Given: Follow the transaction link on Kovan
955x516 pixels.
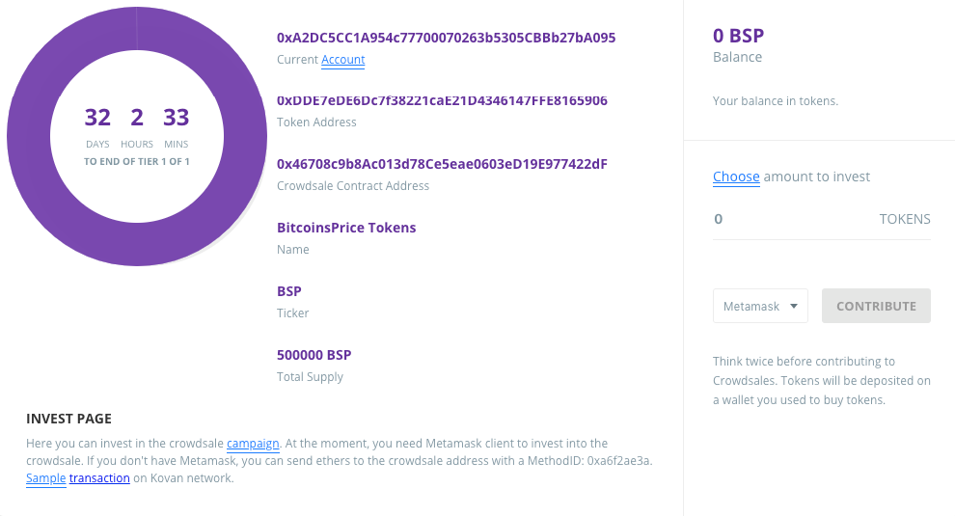Looking at the screenshot, I should click(99, 478).
